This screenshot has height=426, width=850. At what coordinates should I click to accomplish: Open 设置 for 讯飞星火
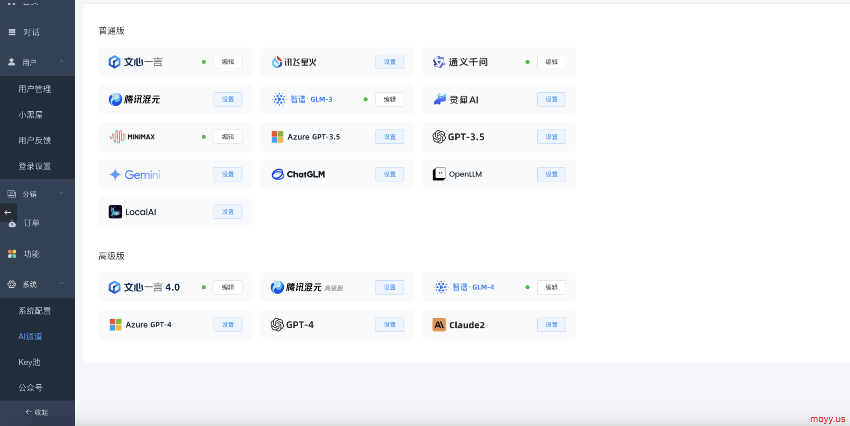coord(389,62)
